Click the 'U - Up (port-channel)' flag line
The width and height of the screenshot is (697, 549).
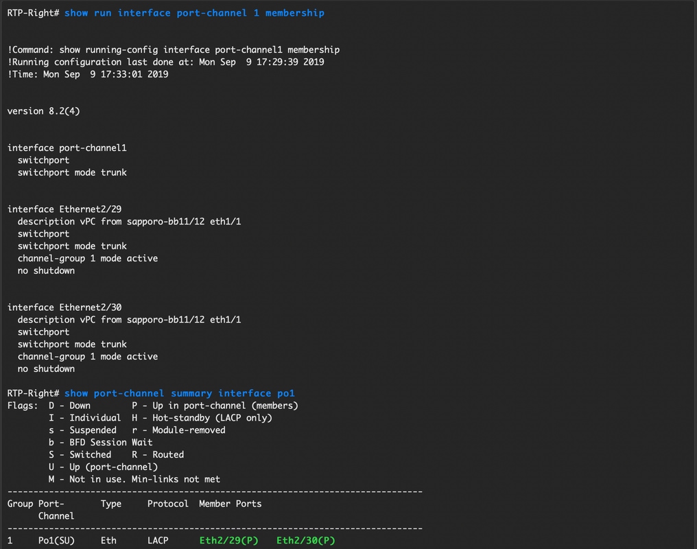(x=104, y=467)
